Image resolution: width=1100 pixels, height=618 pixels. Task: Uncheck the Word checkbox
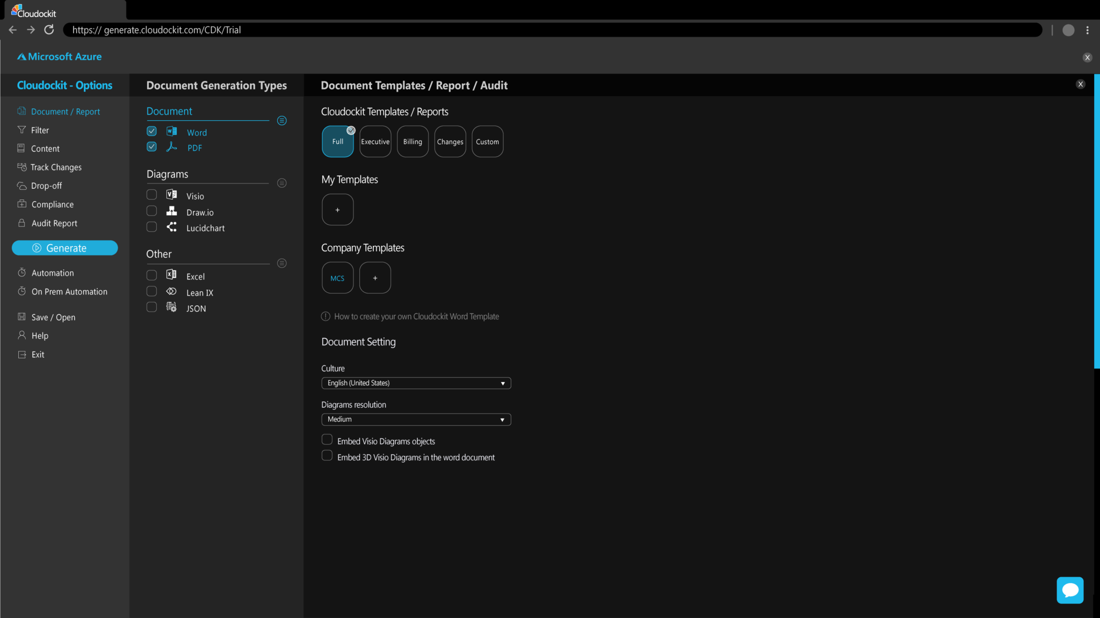pos(151,130)
